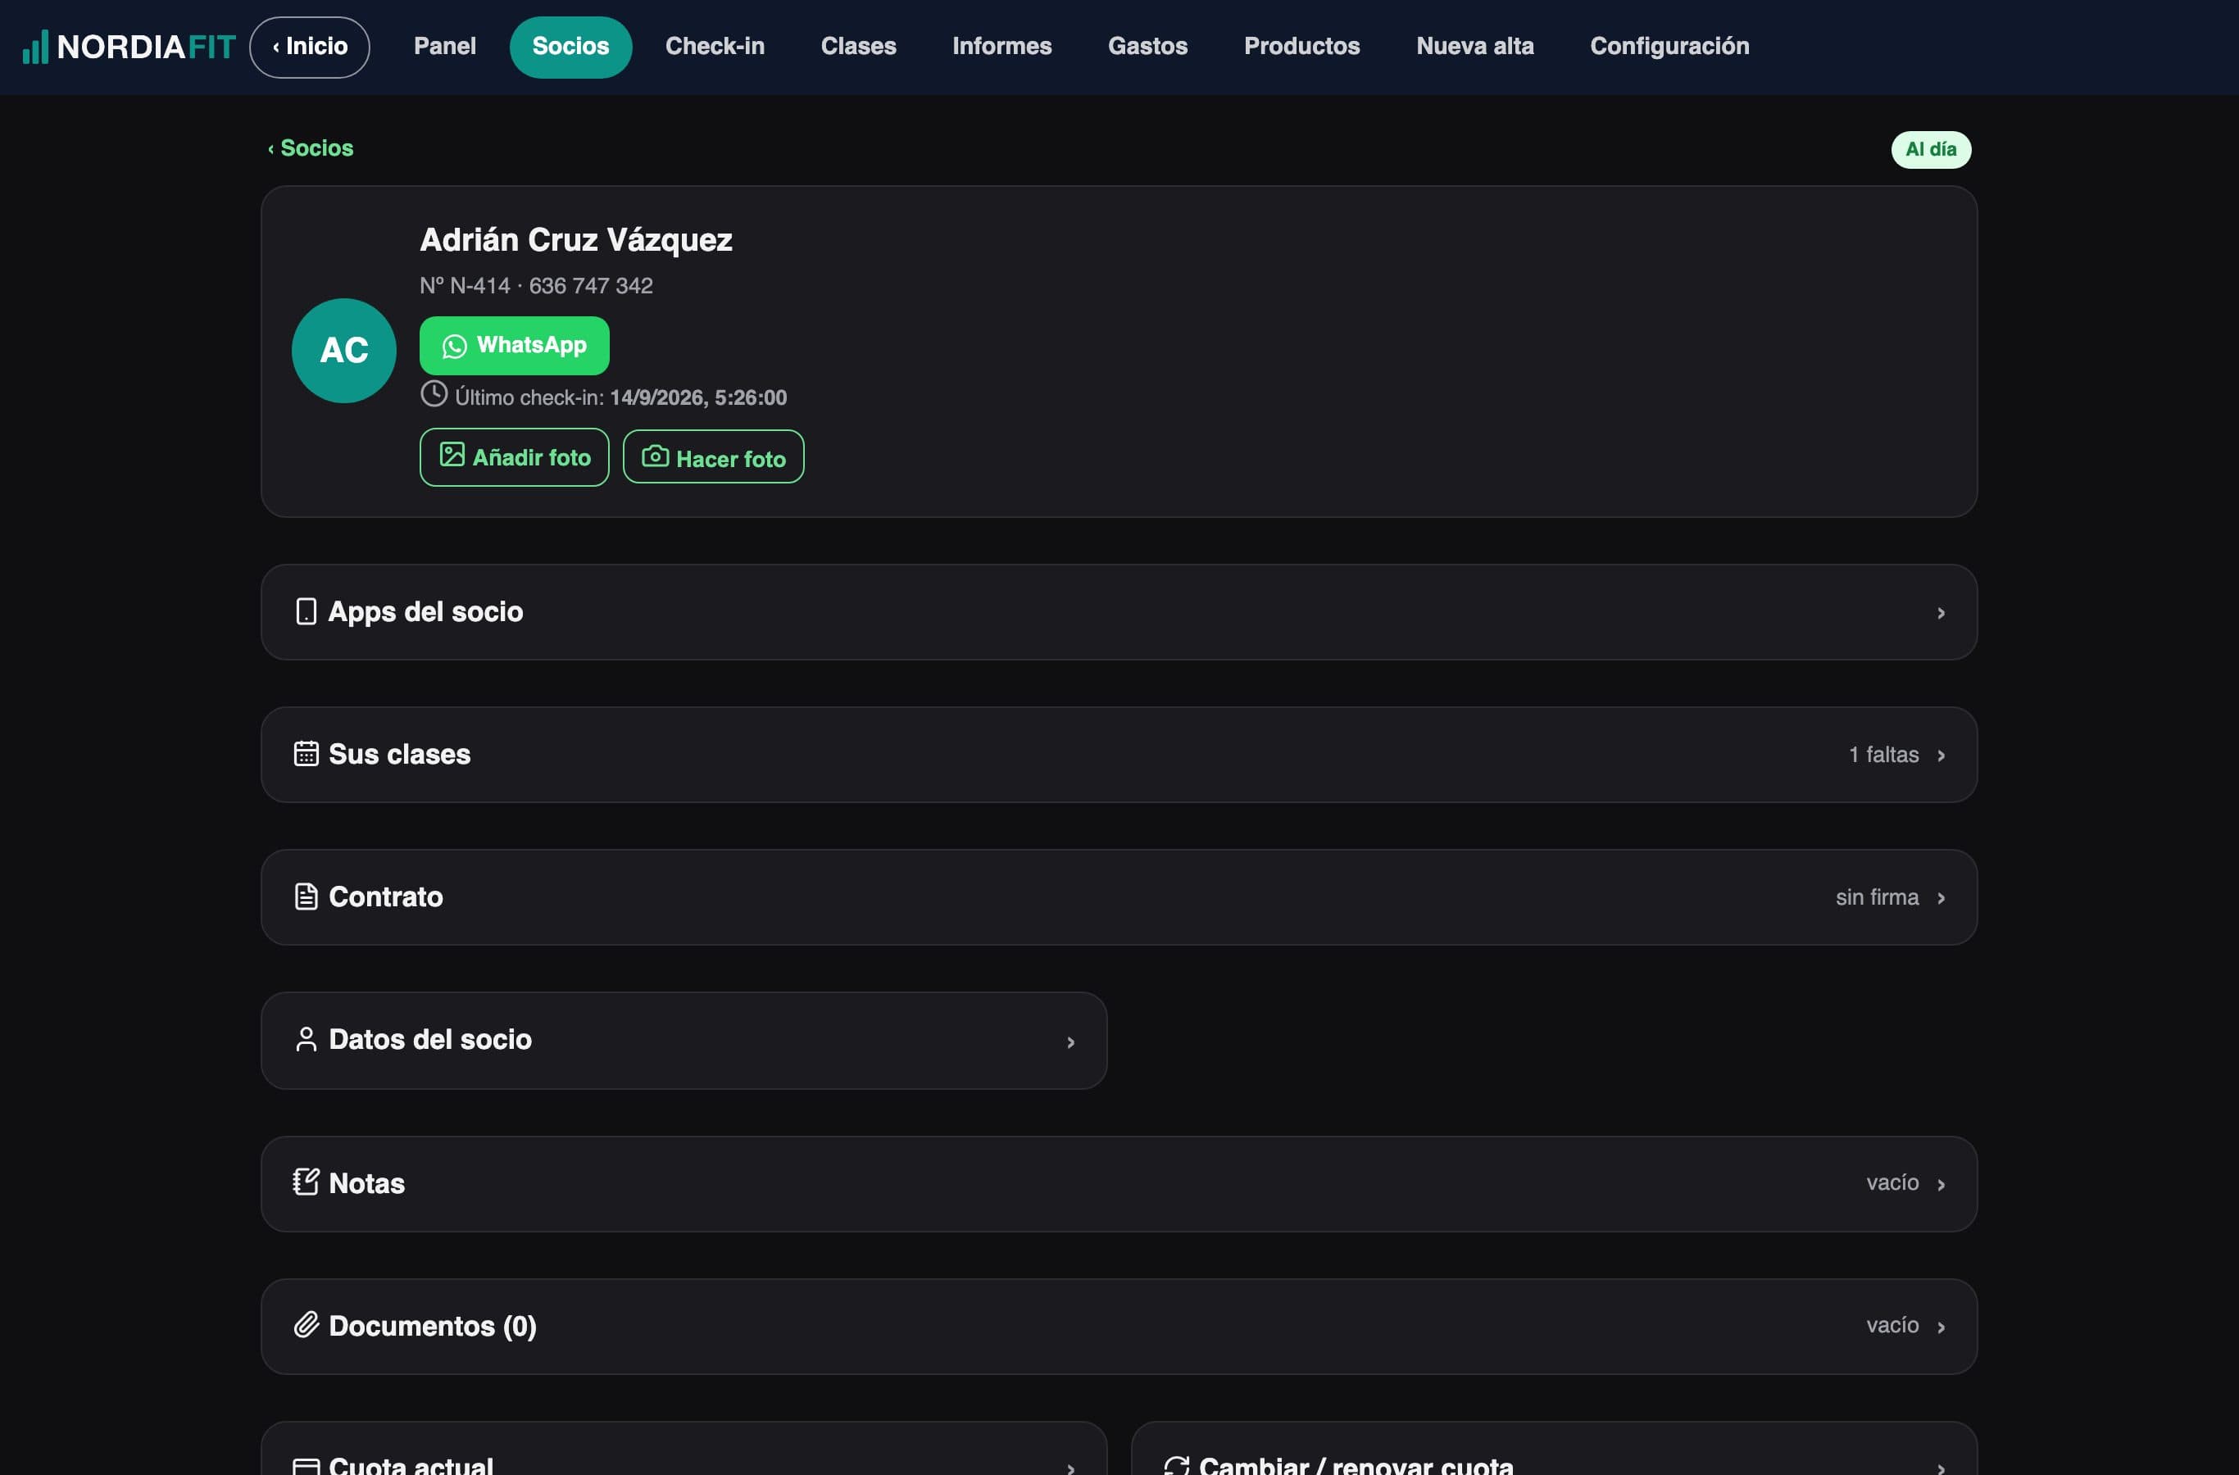The height and width of the screenshot is (1475, 2239).
Task: Click the clock icon beside Último check-in
Action: 434,394
